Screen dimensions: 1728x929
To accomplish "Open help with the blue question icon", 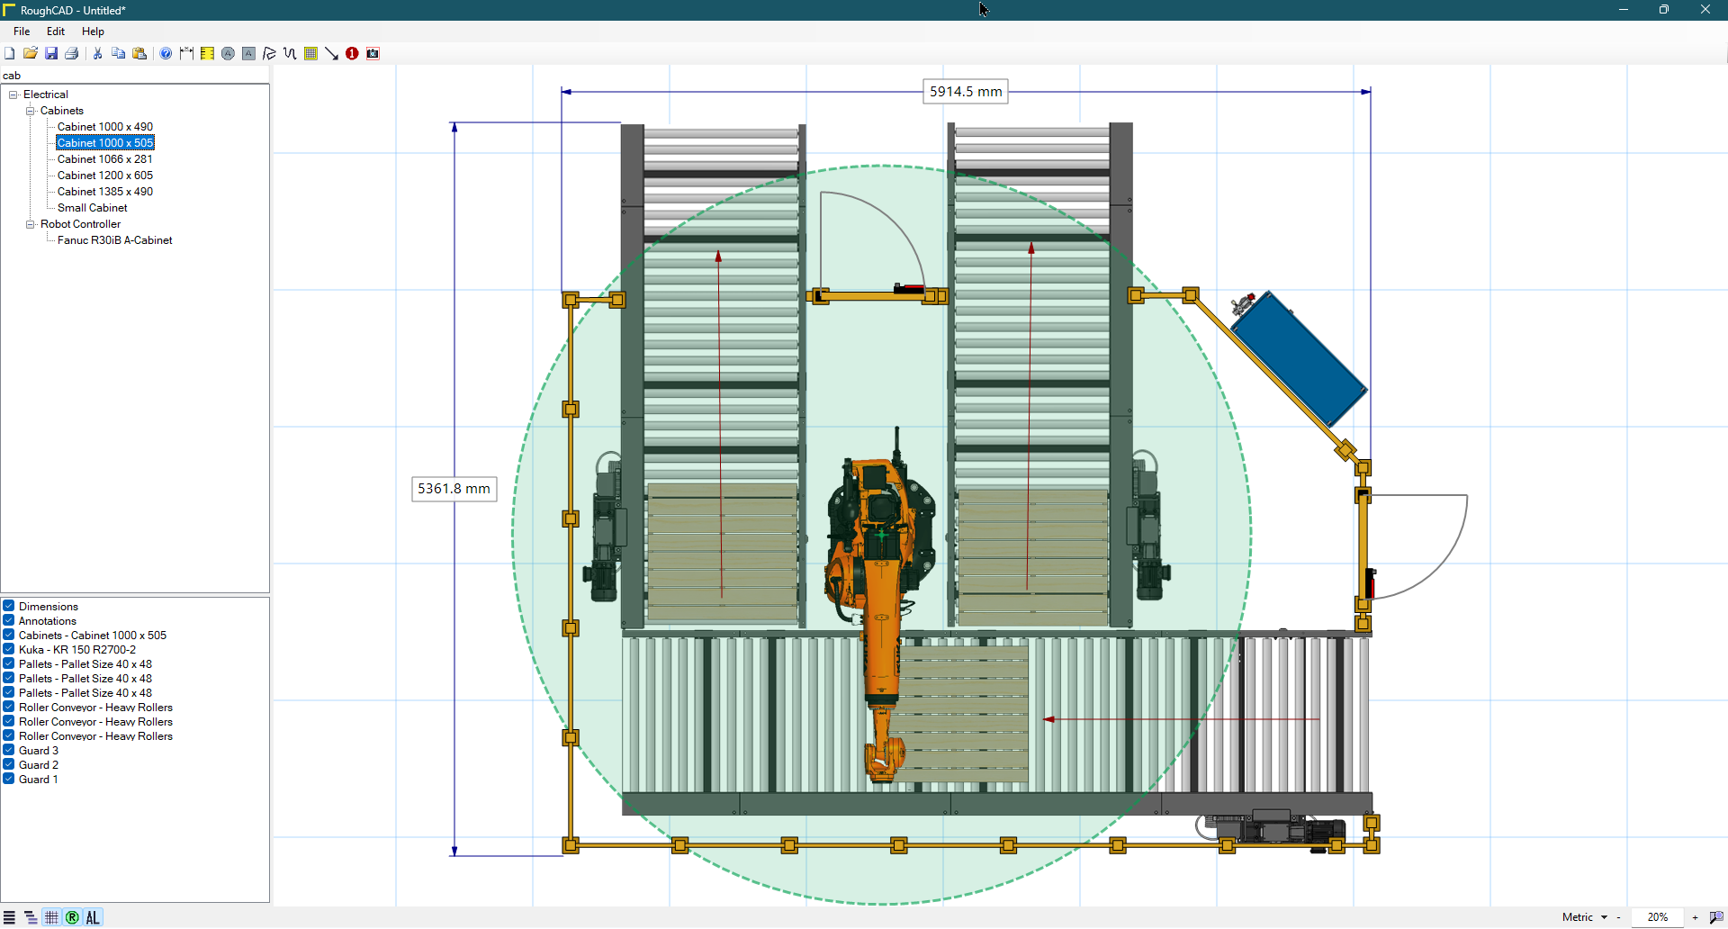I will tap(166, 54).
